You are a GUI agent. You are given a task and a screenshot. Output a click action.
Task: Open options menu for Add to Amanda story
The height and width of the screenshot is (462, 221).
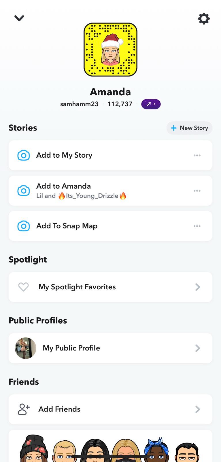click(x=197, y=191)
